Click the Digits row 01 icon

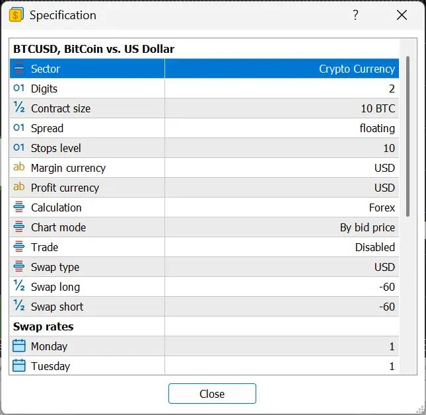18,88
